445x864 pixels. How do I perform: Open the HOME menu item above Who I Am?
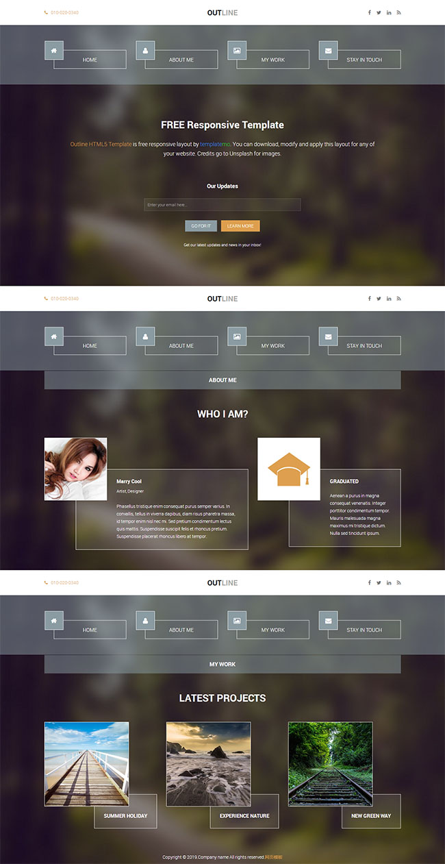90,346
